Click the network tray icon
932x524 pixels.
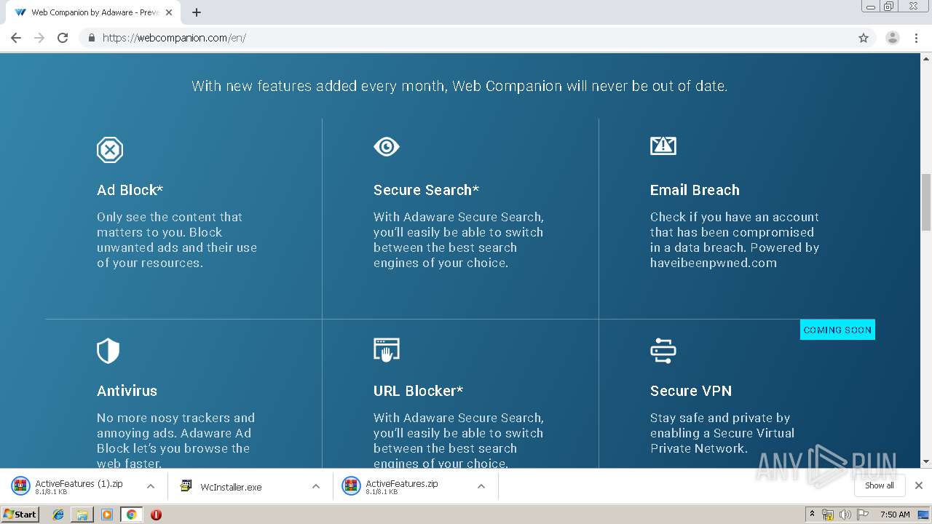click(x=828, y=515)
